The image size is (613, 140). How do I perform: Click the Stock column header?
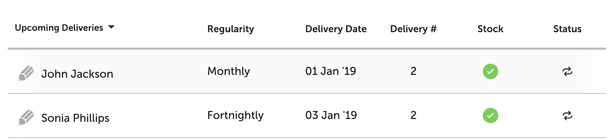tap(490, 29)
